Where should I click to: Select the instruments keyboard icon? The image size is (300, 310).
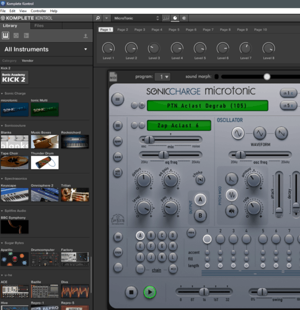point(6,35)
